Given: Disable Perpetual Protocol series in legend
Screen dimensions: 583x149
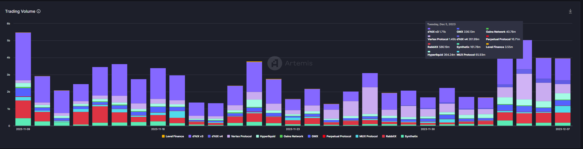Looking at the screenshot, I should click(337, 136).
